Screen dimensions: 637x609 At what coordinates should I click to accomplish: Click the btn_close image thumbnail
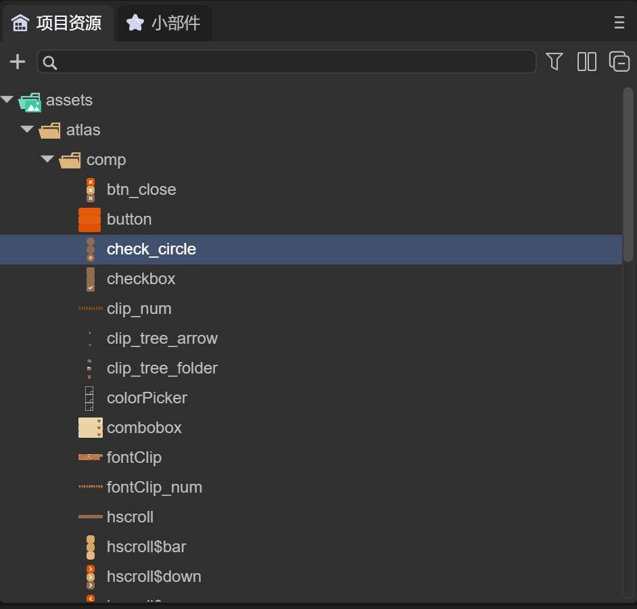90,190
